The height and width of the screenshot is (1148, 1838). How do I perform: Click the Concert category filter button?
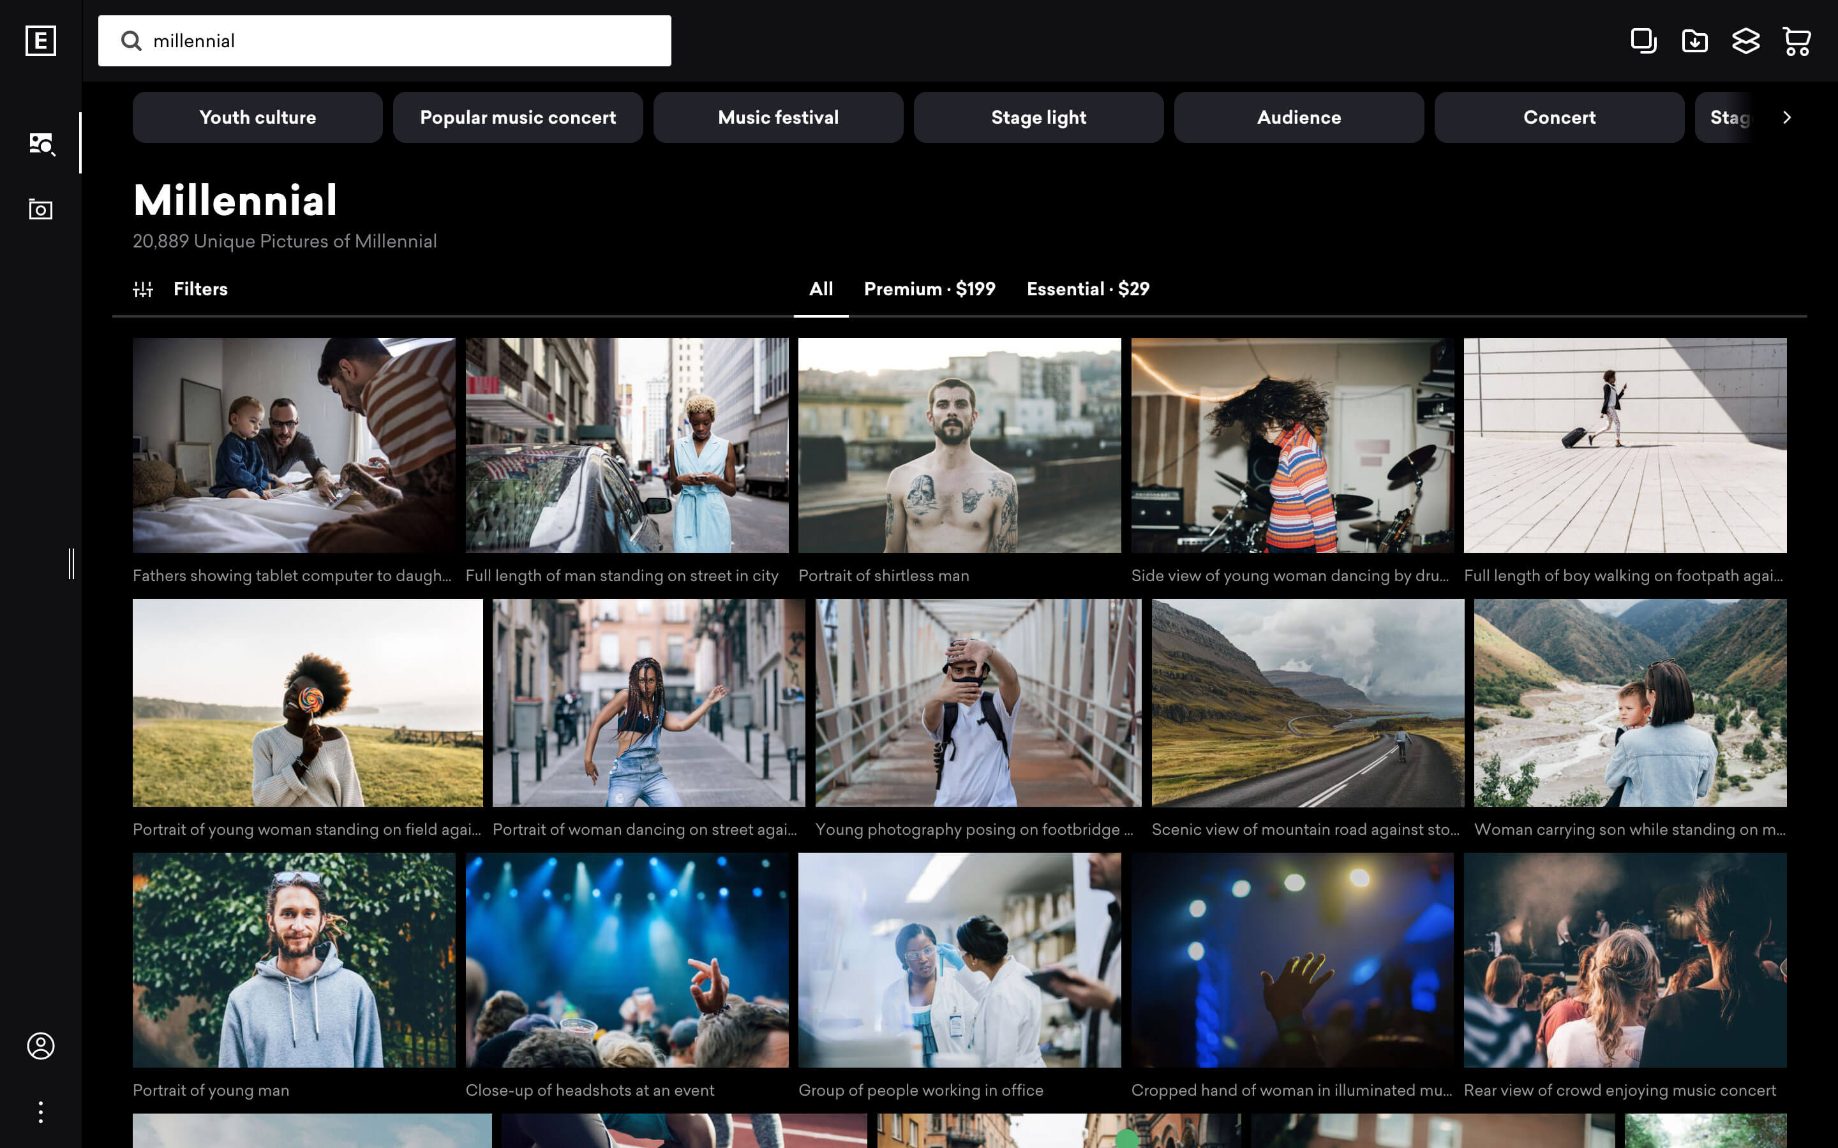tap(1559, 116)
